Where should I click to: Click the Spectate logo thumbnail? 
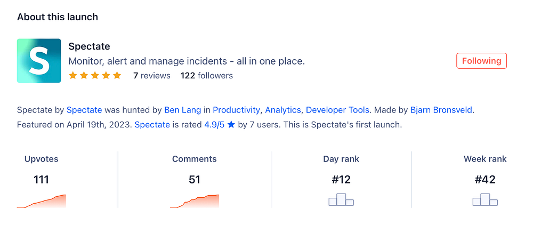coord(39,60)
